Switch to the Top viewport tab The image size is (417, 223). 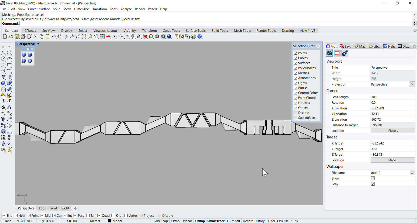(41, 208)
